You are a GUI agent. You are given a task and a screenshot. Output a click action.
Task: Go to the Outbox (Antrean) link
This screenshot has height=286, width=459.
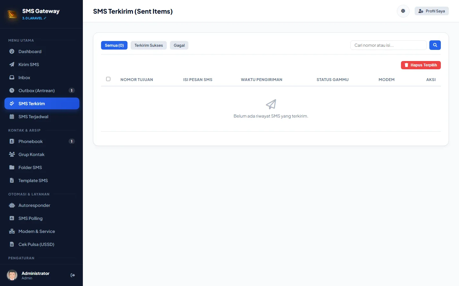tap(42, 91)
